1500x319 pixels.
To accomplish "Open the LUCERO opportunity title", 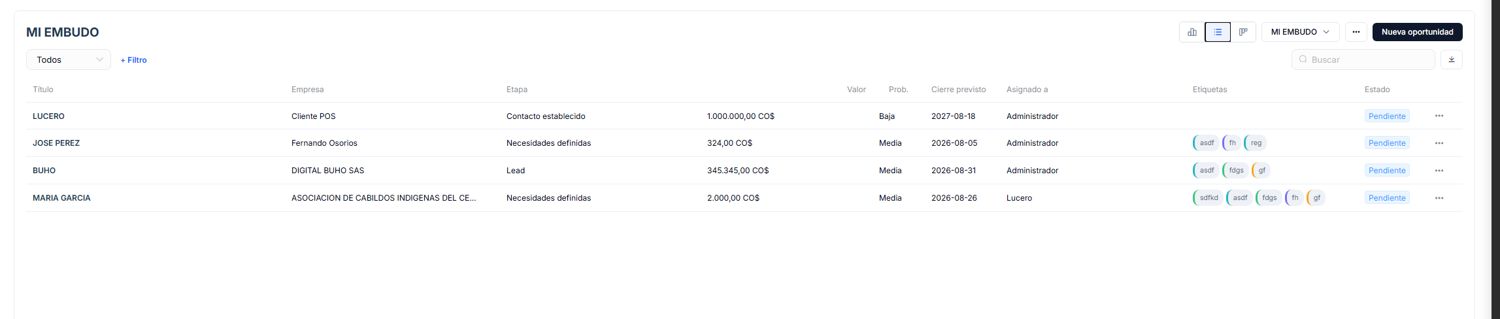I will [48, 116].
